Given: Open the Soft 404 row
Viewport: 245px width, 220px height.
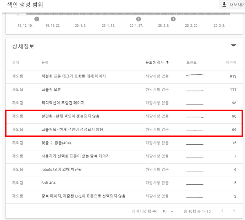Looking at the screenshot, I should pos(124,183).
